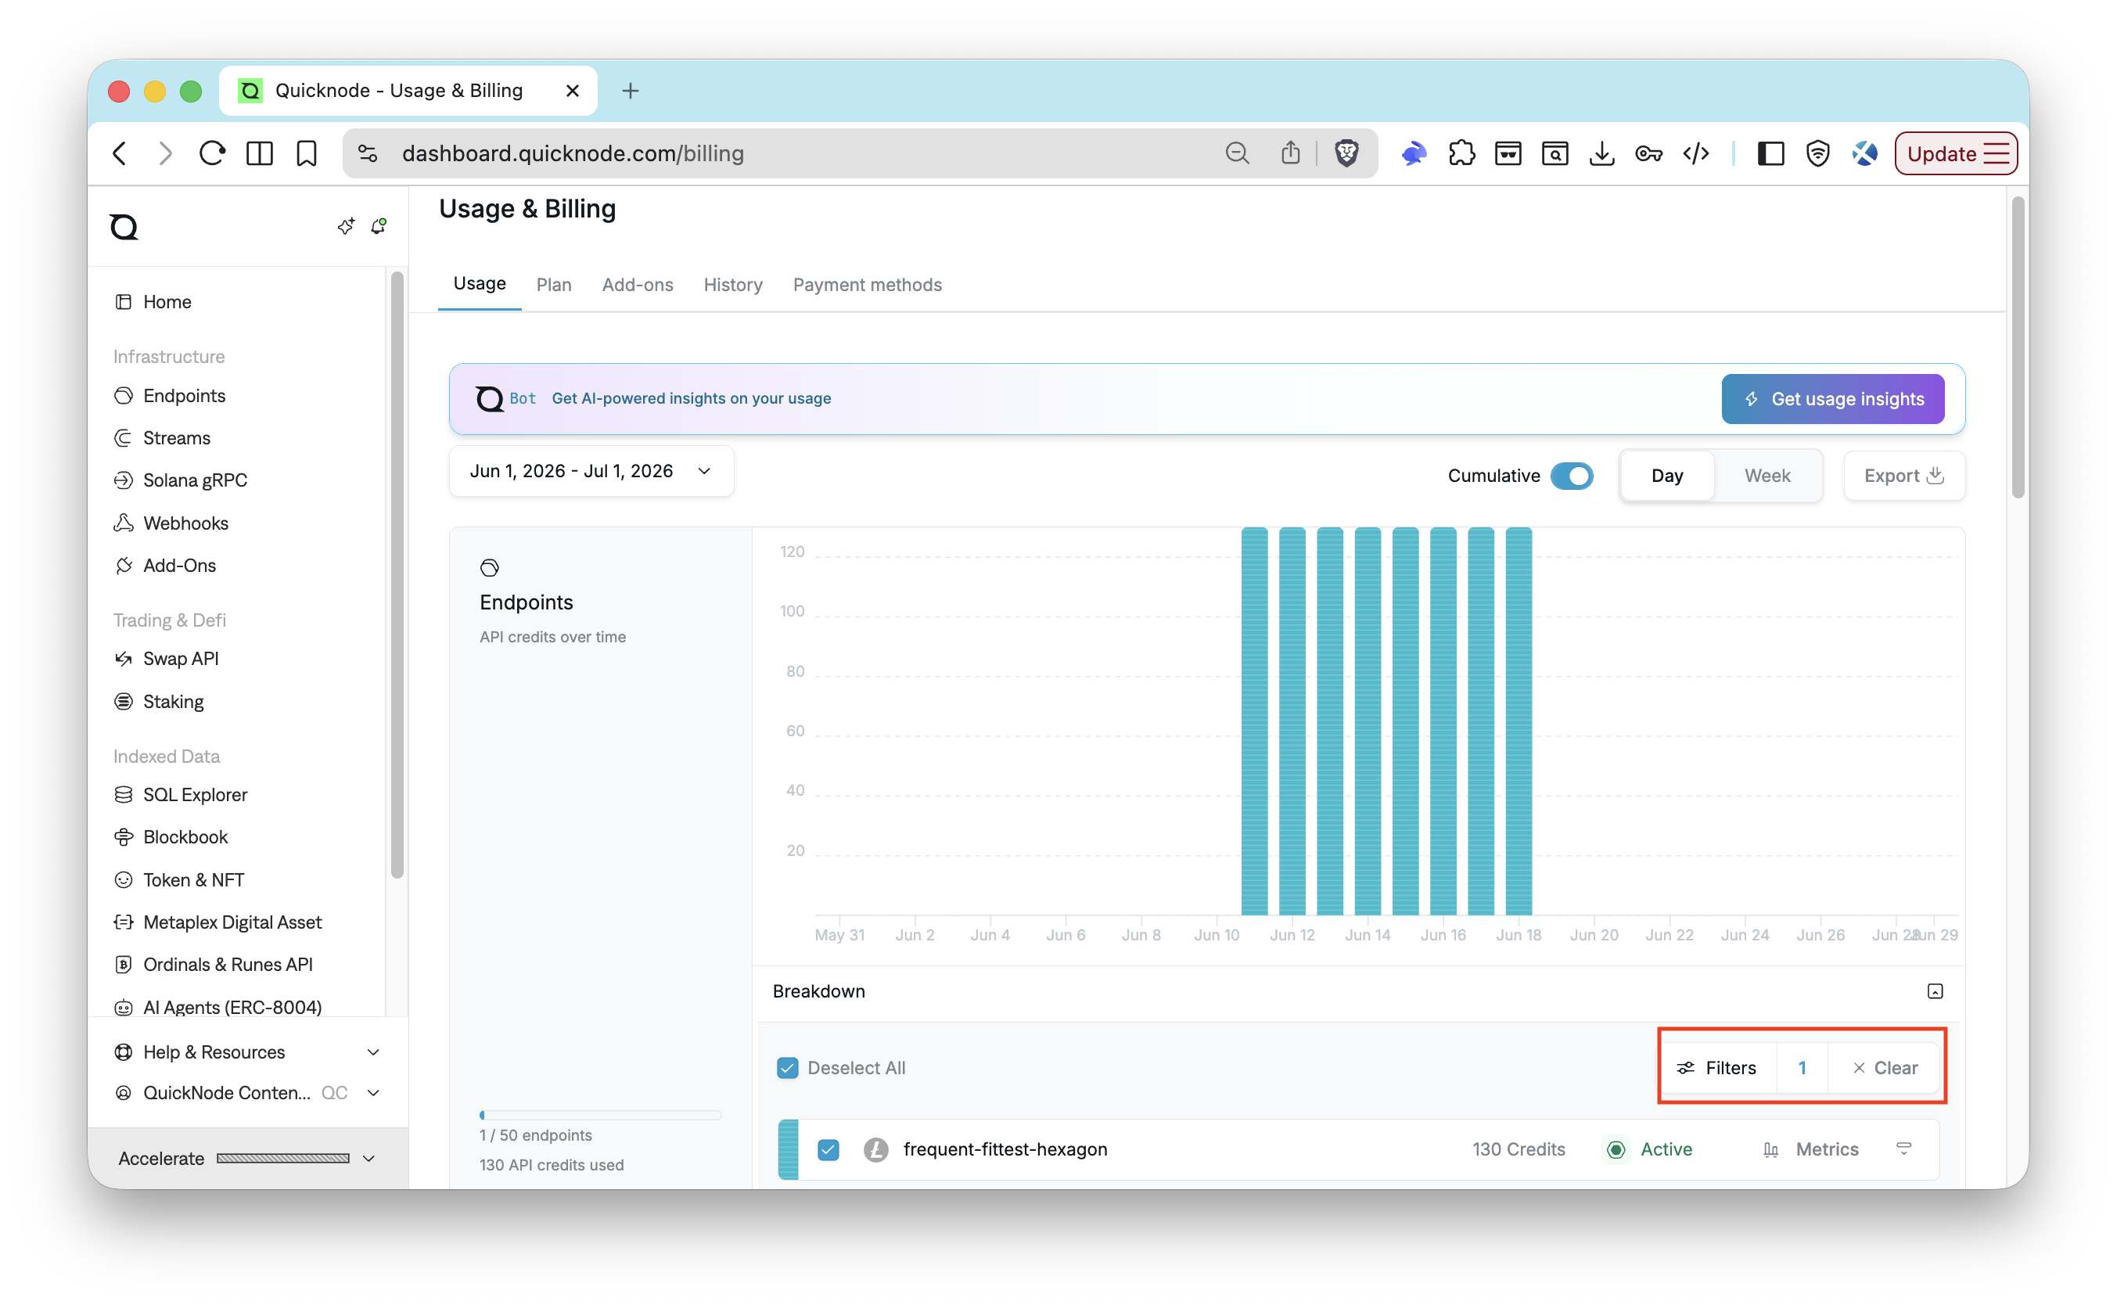Screen dimensions: 2117x1305
Task: Close the Quicknode browser tab
Action: [572, 91]
